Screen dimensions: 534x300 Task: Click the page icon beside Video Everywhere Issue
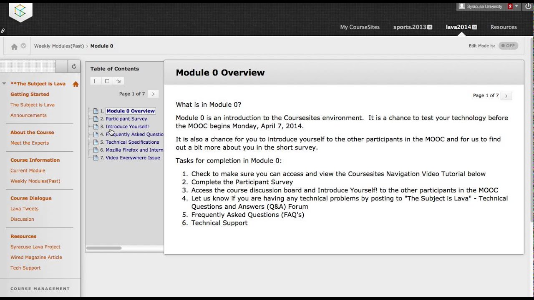click(96, 158)
